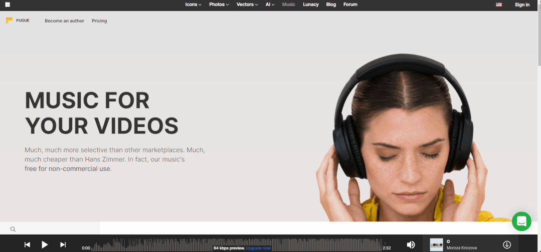Visit the Forum page
Image resolution: width=541 pixels, height=252 pixels.
350,4
